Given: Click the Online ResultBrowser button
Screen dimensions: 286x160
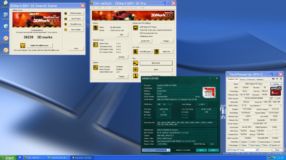Looking at the screenshot, I should tap(39, 46).
